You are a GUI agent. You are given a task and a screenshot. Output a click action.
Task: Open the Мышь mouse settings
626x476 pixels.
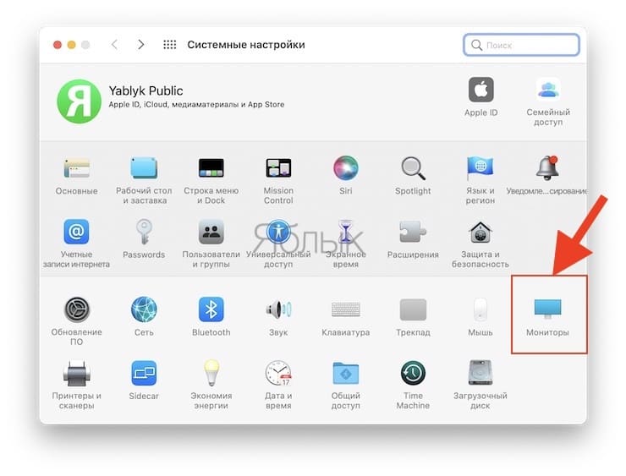tap(480, 309)
